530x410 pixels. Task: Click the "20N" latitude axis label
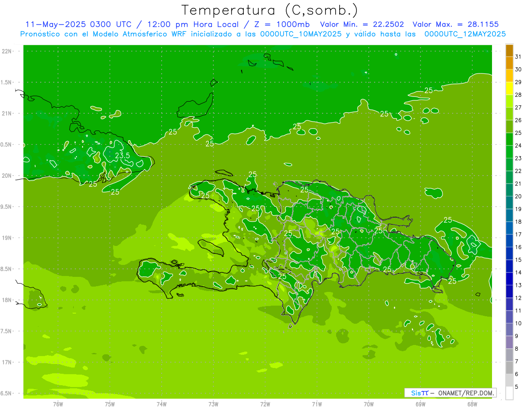coord(7,176)
